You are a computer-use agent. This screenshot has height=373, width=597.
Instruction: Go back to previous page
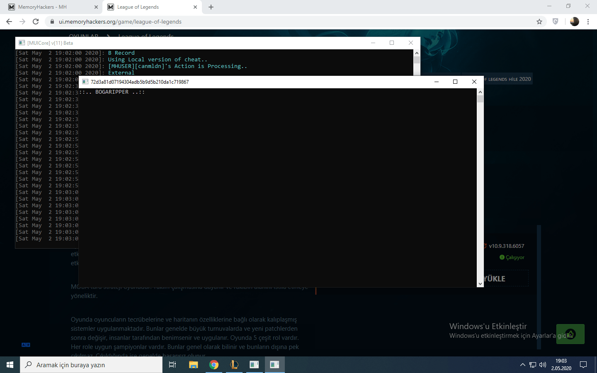pos(9,22)
